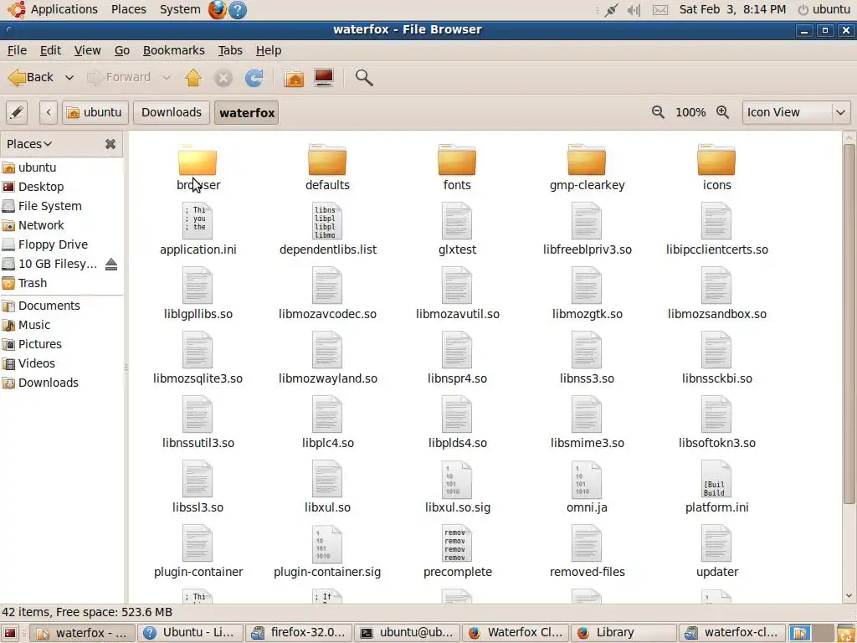The height and width of the screenshot is (643, 857).
Task: Switch to Waterfox Cl... taskbar window
Action: [x=516, y=633]
